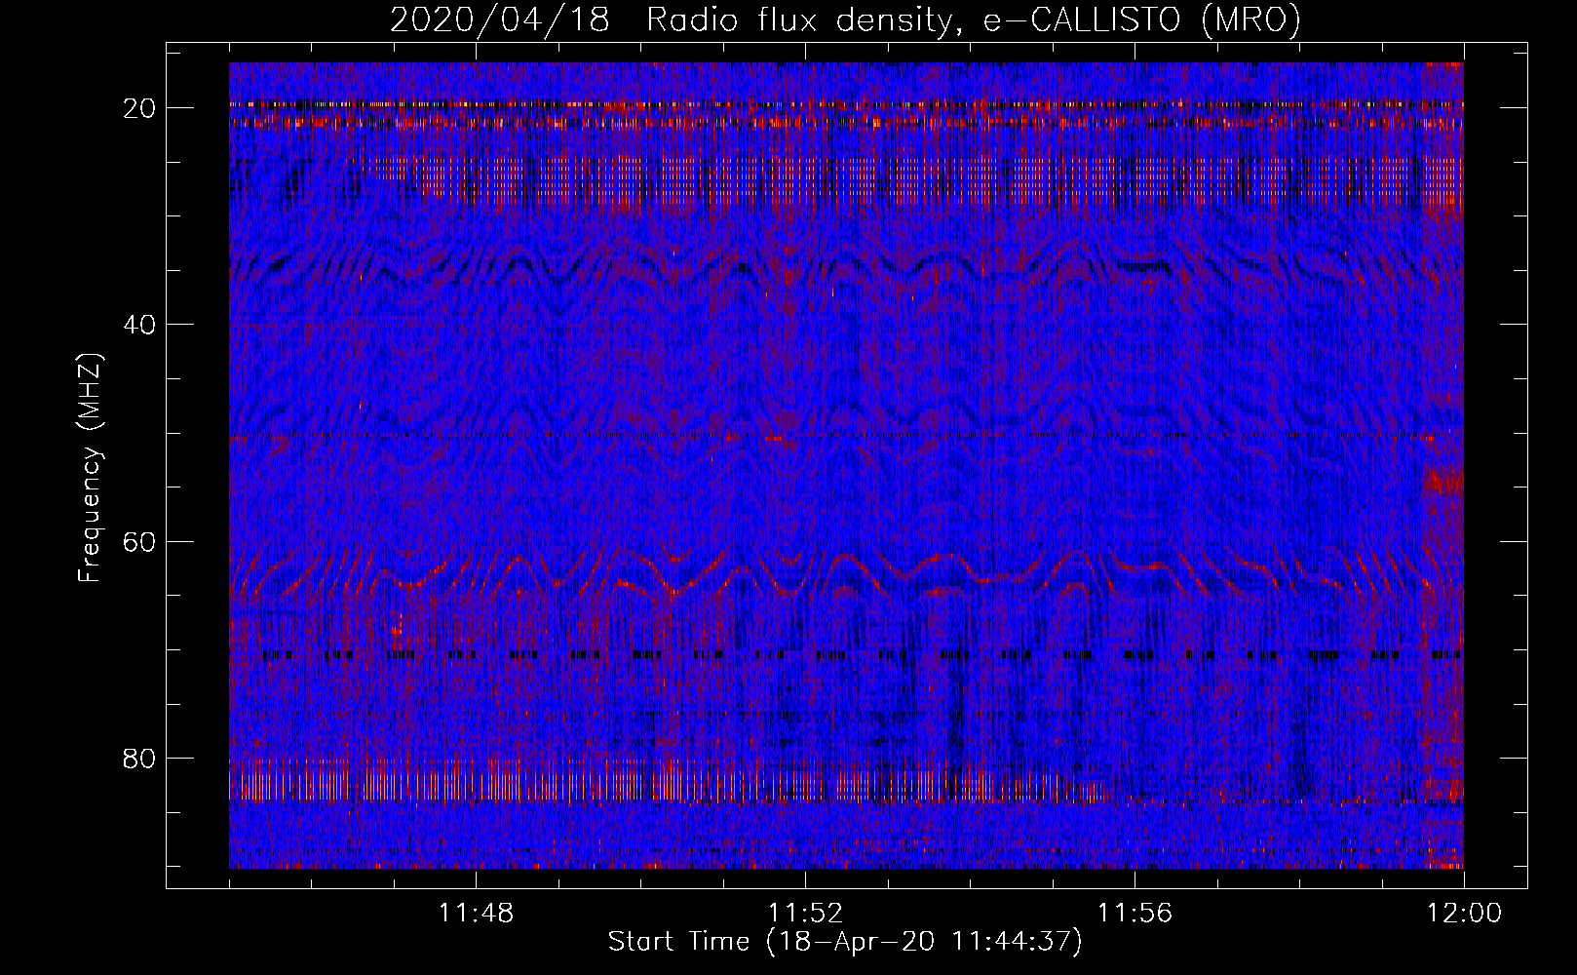Click the plot title text '2020/04/18 Radio flux density, e-CALLISTO (MRO)'

[x=845, y=19]
